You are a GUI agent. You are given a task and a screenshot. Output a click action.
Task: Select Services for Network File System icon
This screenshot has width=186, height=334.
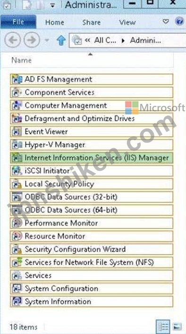pos(17,262)
